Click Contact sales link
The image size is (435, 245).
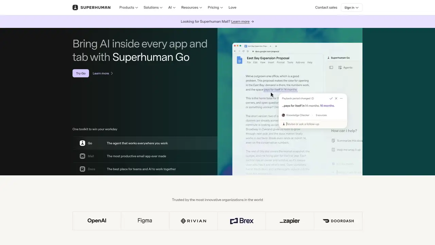326,7
